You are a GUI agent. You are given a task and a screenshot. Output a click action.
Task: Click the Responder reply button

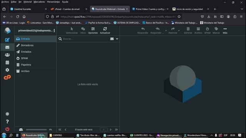143,31
